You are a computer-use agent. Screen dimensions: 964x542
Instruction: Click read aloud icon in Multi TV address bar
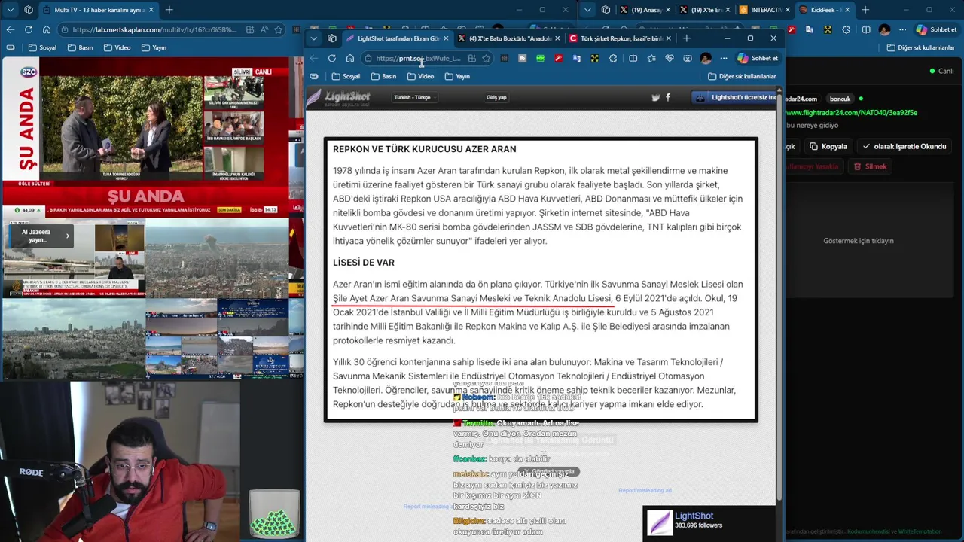point(264,29)
